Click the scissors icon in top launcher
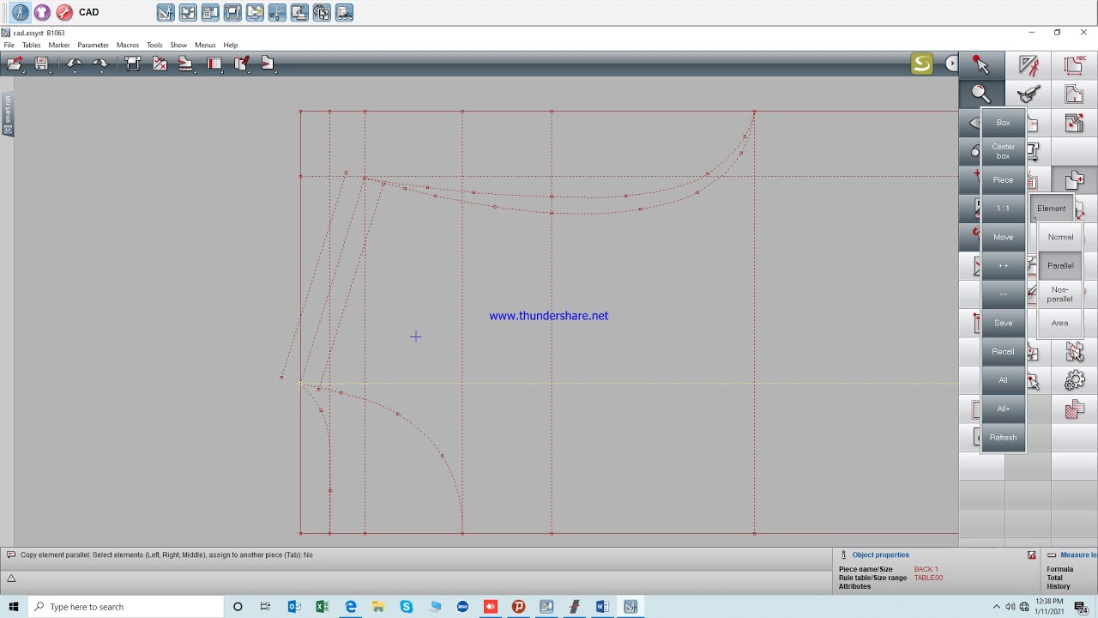 pyautogui.click(x=277, y=13)
